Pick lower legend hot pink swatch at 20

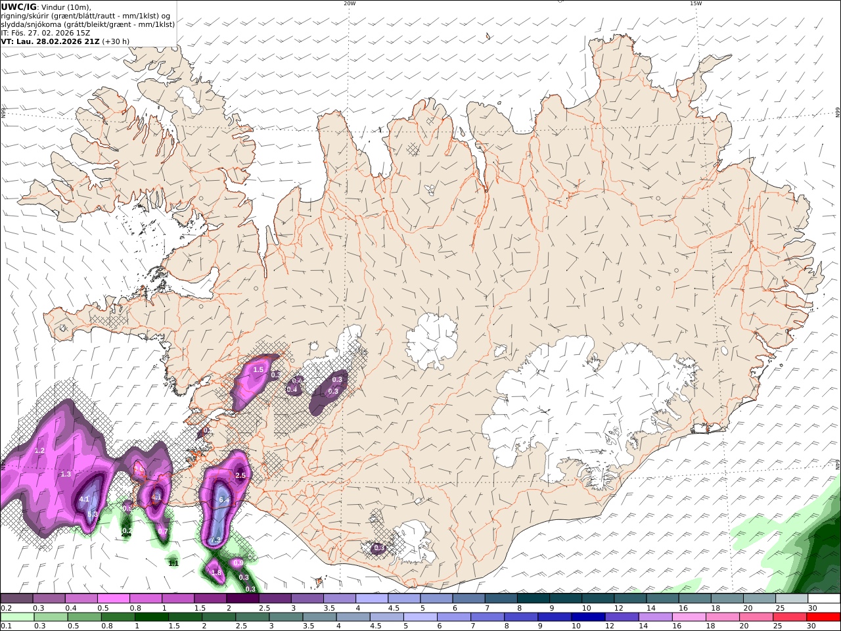pyautogui.click(x=757, y=617)
